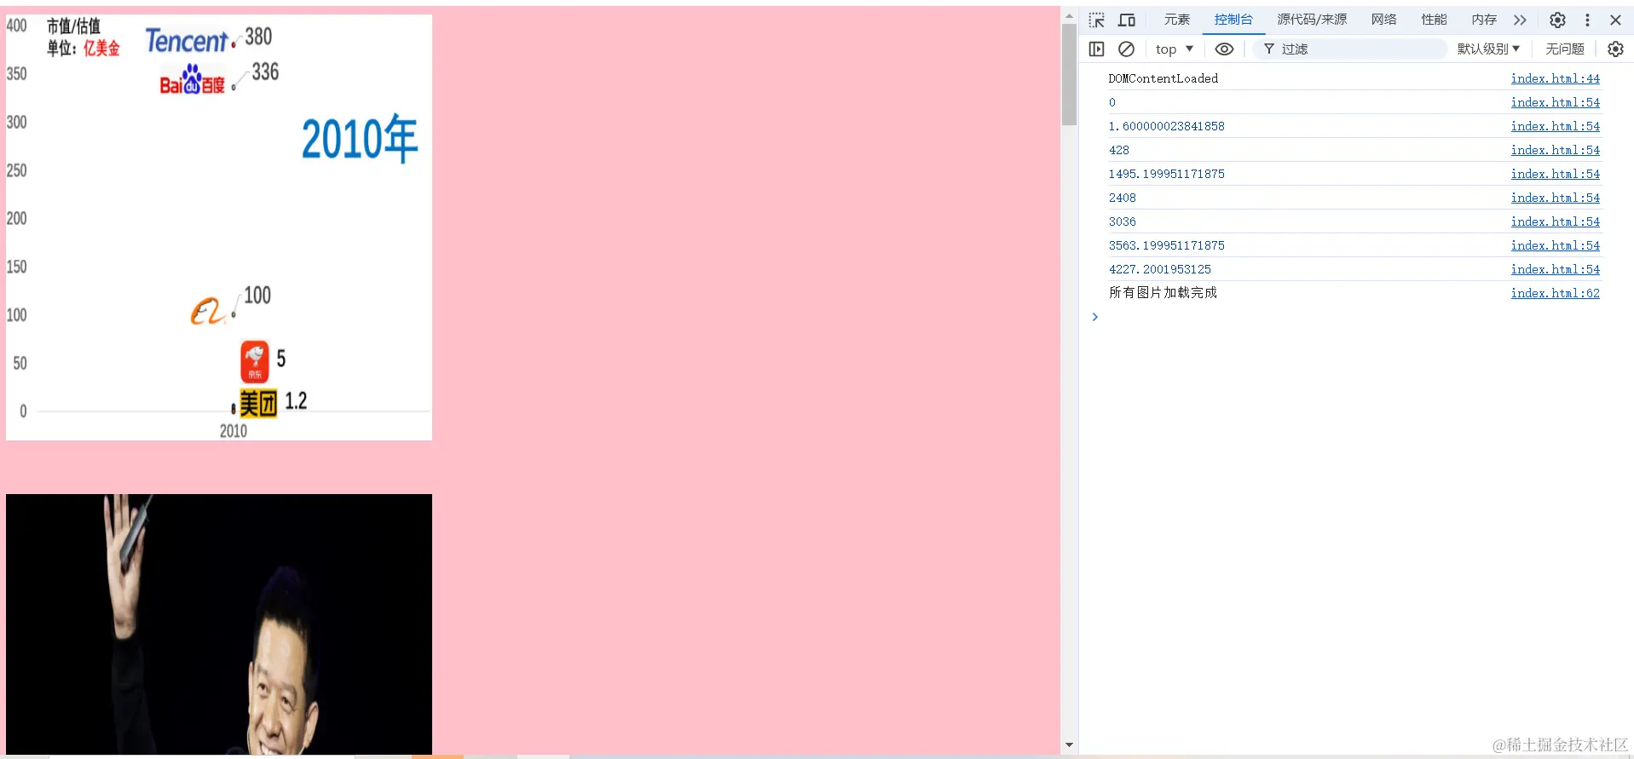This screenshot has width=1634, height=759.
Task: Select the 控制台 tab
Action: click(1233, 20)
